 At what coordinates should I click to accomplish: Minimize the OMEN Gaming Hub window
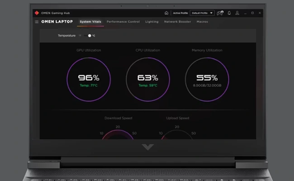245,13
